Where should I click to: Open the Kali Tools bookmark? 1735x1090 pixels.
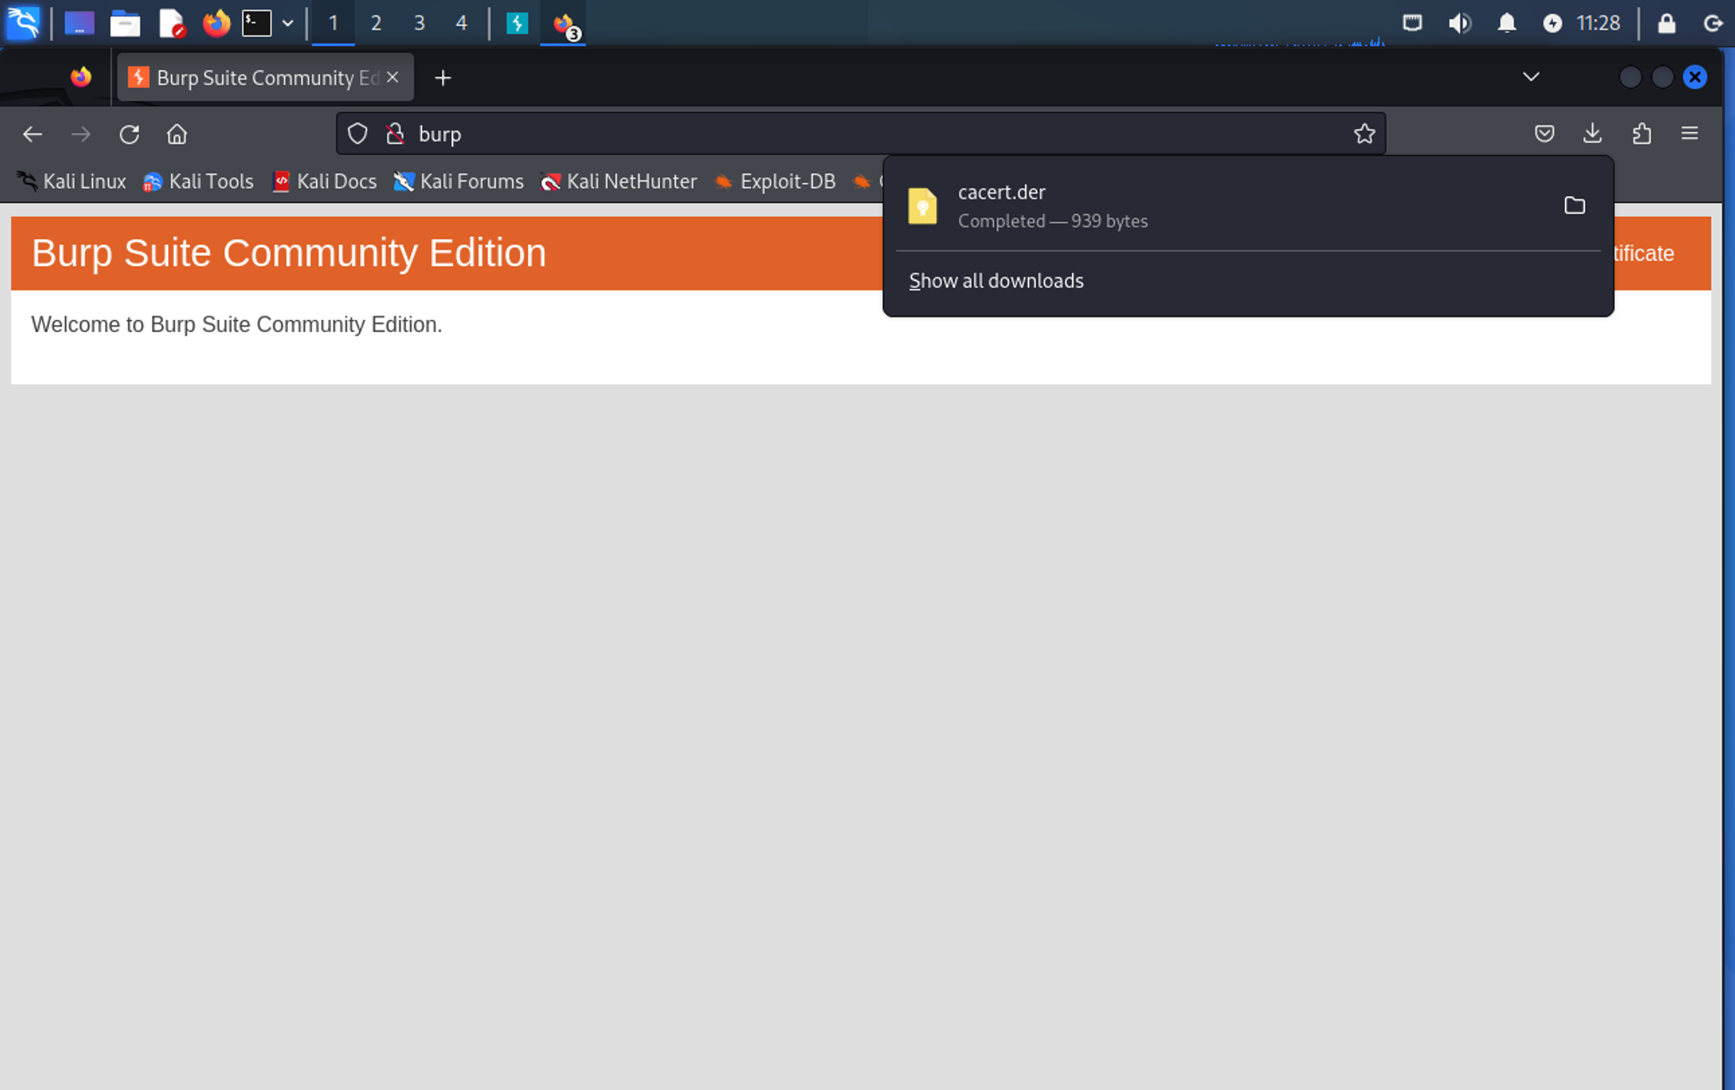coord(199,181)
